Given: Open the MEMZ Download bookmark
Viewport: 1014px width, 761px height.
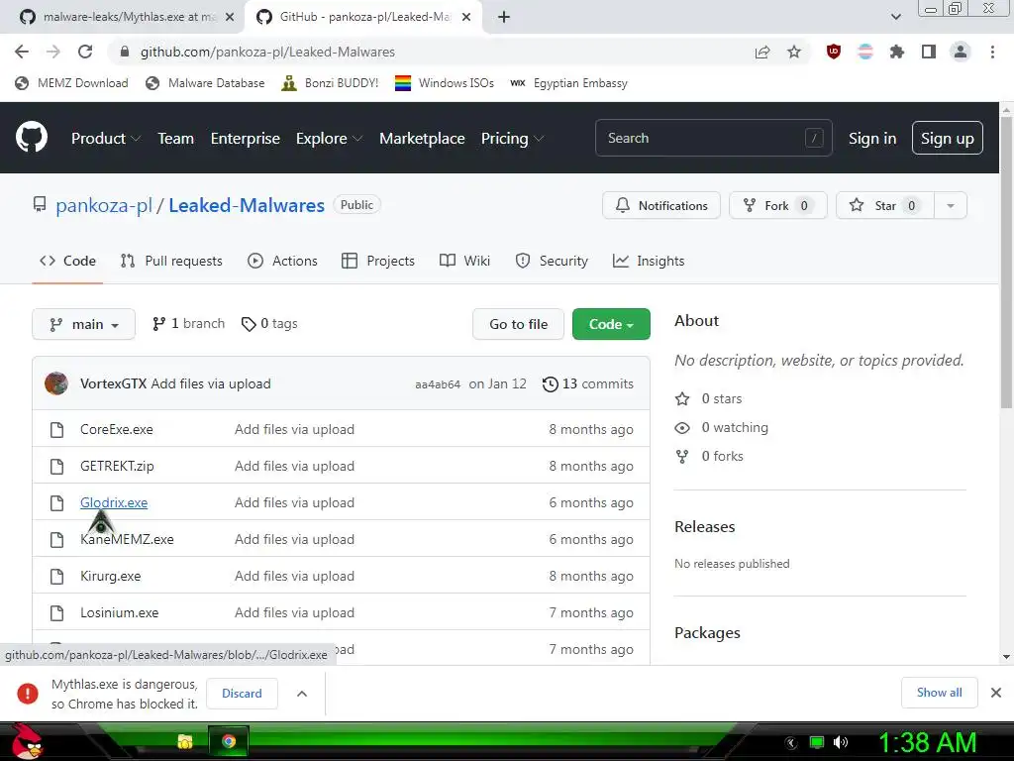Looking at the screenshot, I should 71,83.
